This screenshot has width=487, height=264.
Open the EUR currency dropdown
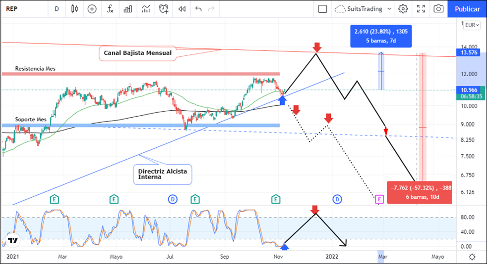point(471,25)
